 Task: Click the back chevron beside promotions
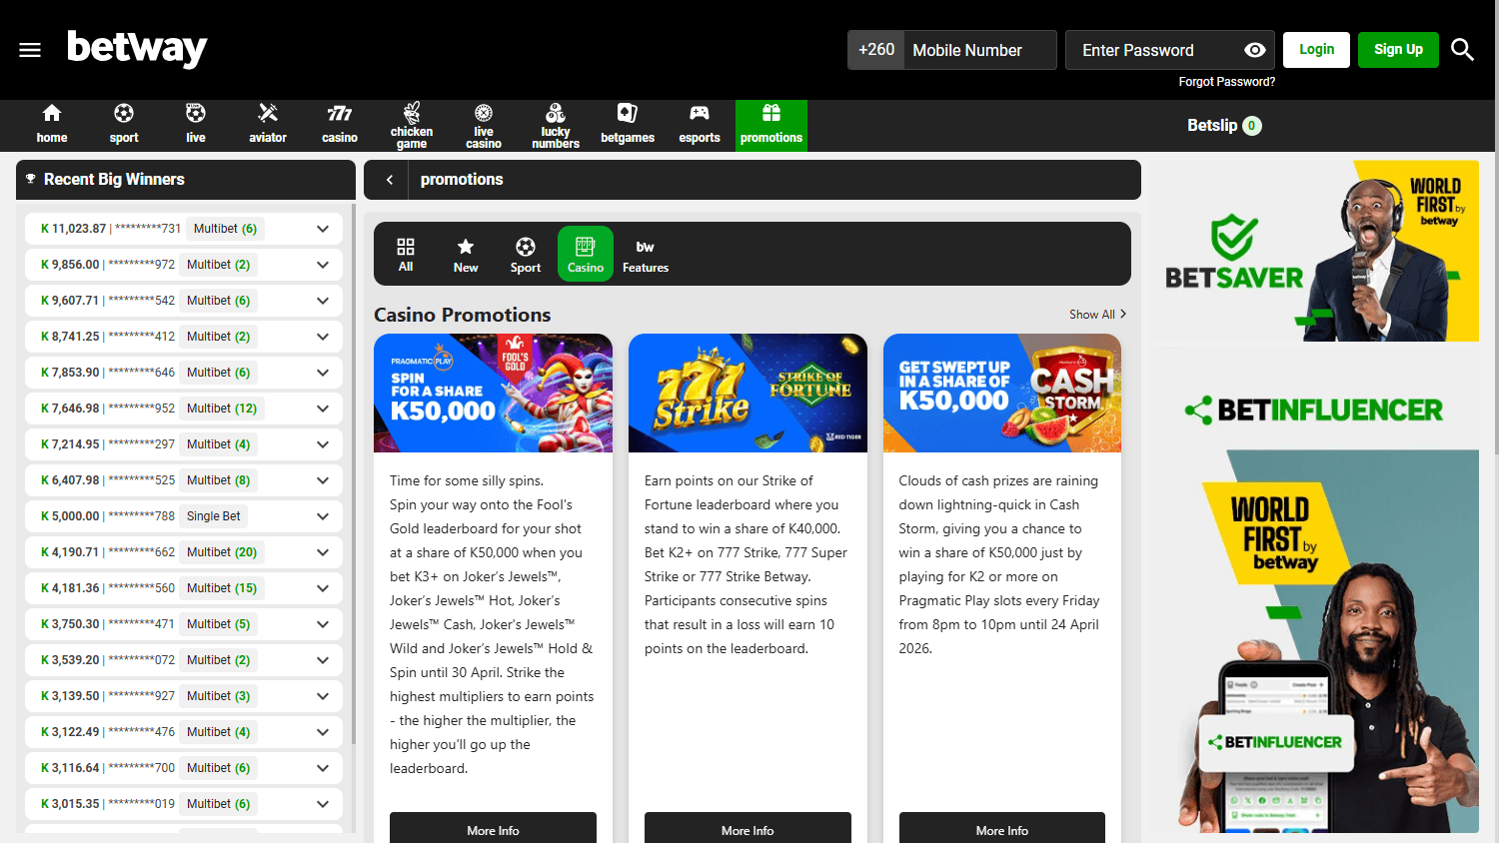tap(390, 180)
